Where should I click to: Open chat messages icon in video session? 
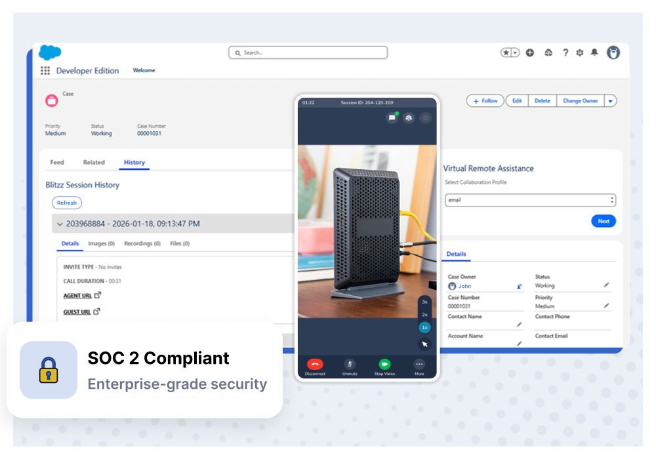[x=392, y=118]
